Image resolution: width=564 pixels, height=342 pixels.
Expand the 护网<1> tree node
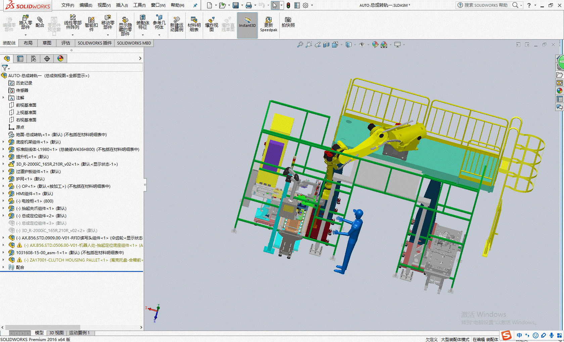(3, 179)
